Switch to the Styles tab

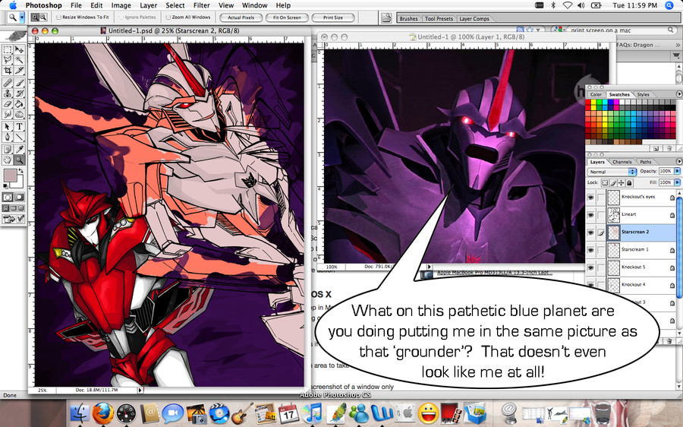click(x=644, y=94)
